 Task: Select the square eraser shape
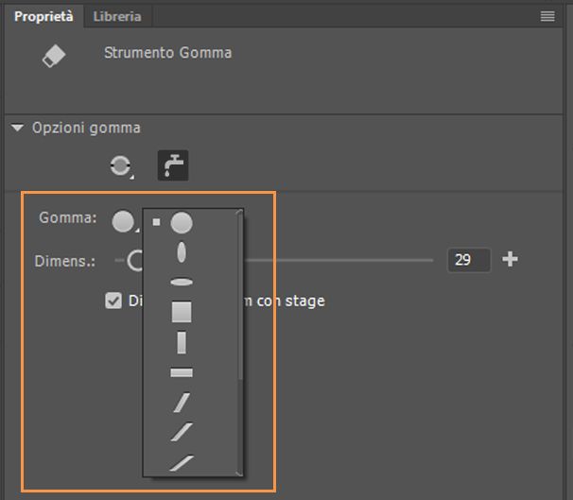pos(182,312)
